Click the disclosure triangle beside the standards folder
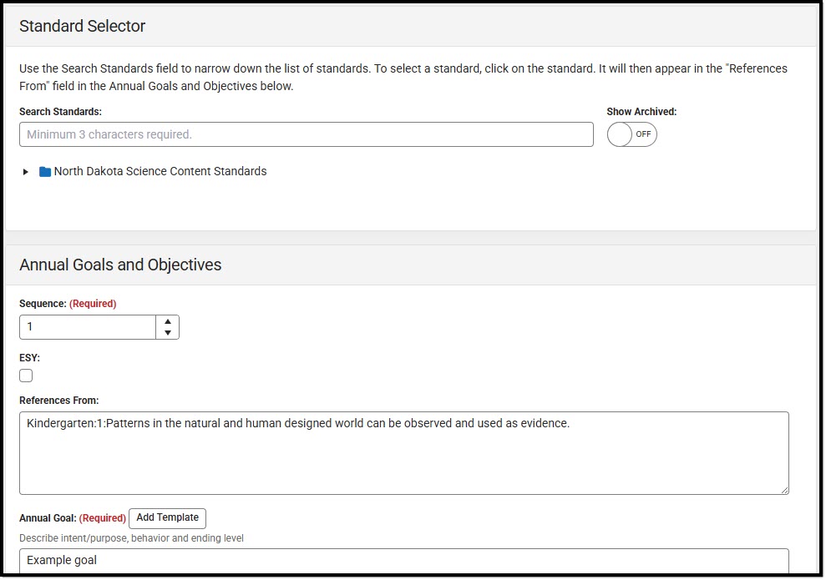826x580 pixels. (x=25, y=172)
